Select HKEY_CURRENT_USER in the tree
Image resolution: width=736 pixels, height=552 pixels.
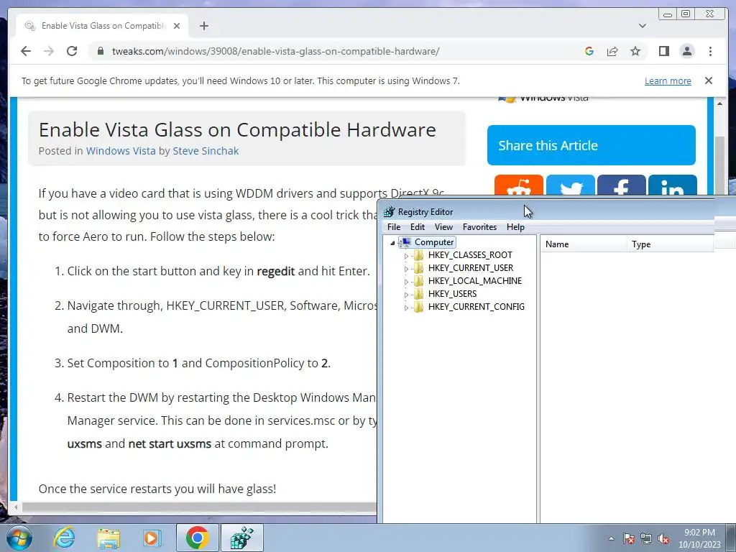pyautogui.click(x=470, y=268)
